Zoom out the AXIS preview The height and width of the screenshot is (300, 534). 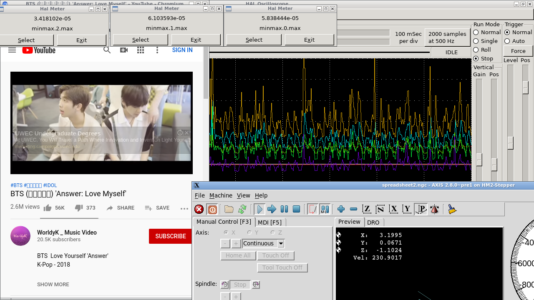click(x=354, y=209)
